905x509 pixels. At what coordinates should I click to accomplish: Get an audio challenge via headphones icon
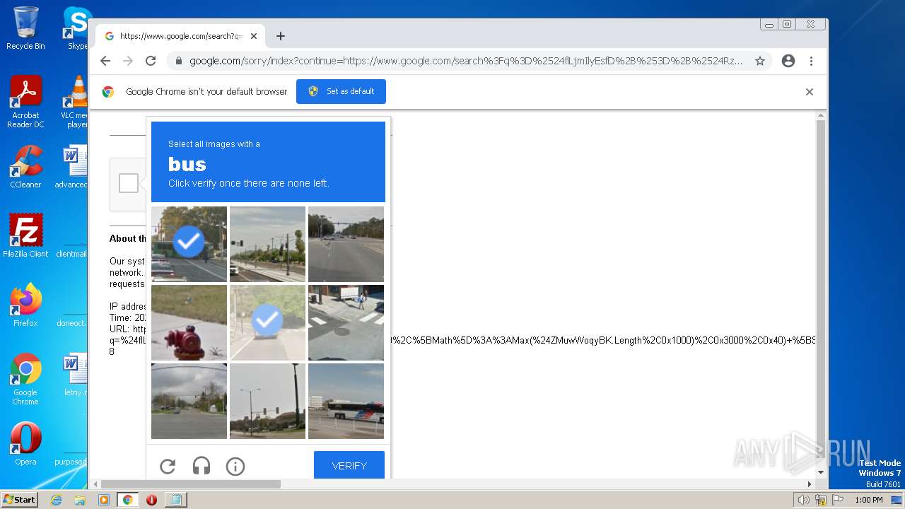click(202, 466)
